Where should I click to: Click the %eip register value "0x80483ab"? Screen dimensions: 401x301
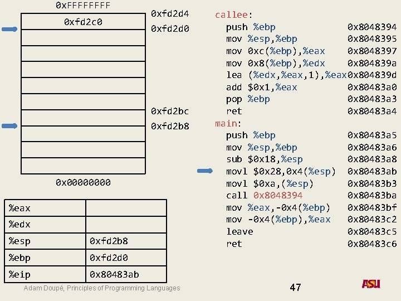click(x=114, y=274)
